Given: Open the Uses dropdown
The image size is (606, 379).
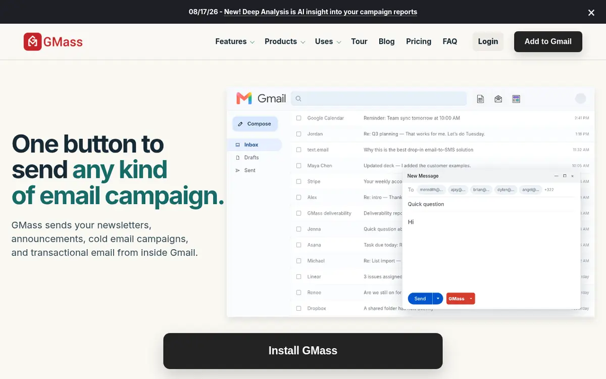Looking at the screenshot, I should [328, 41].
